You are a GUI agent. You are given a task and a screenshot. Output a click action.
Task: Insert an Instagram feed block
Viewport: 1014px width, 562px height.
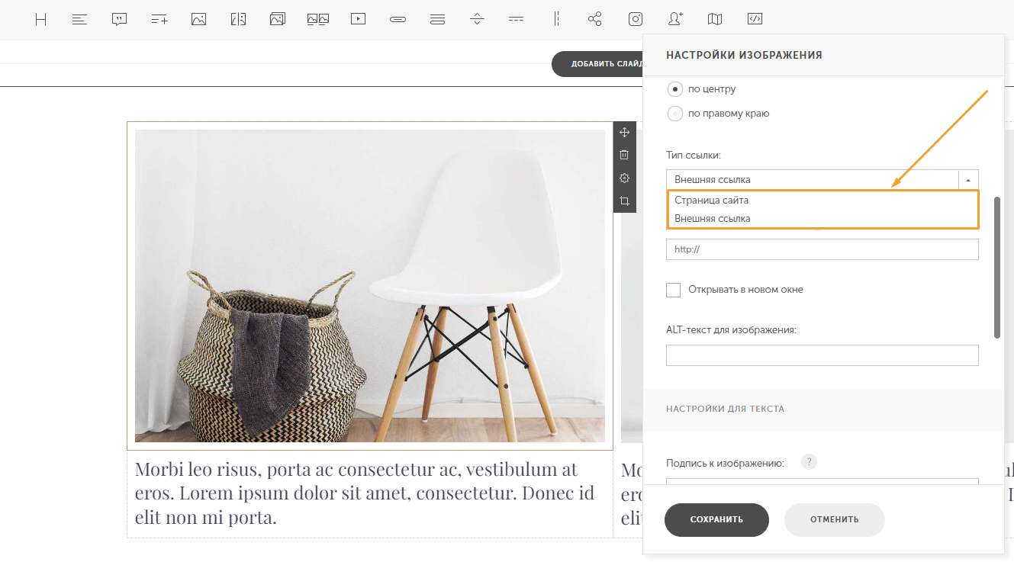click(636, 20)
